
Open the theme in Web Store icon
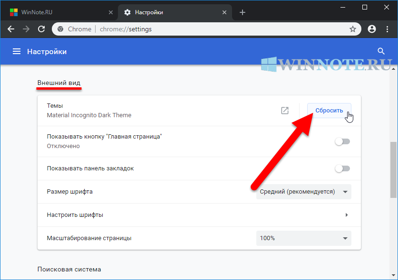285,111
